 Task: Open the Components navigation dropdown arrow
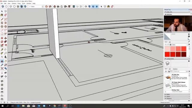click(x=171, y=71)
